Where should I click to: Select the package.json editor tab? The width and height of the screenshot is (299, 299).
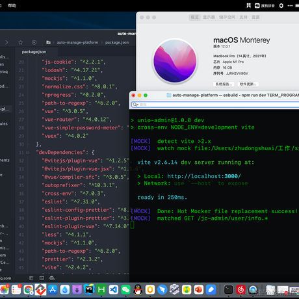click(34, 52)
